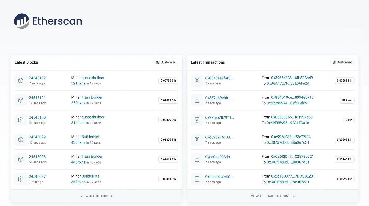View all transactions
This screenshot has height=206, width=369.
point(272,196)
